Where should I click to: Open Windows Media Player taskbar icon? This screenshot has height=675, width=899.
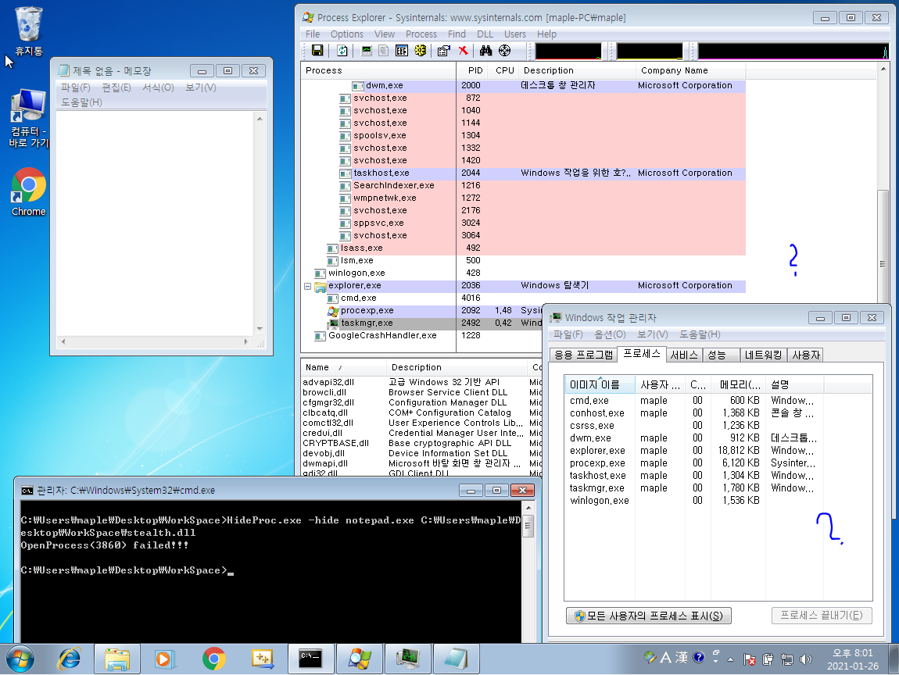point(163,659)
